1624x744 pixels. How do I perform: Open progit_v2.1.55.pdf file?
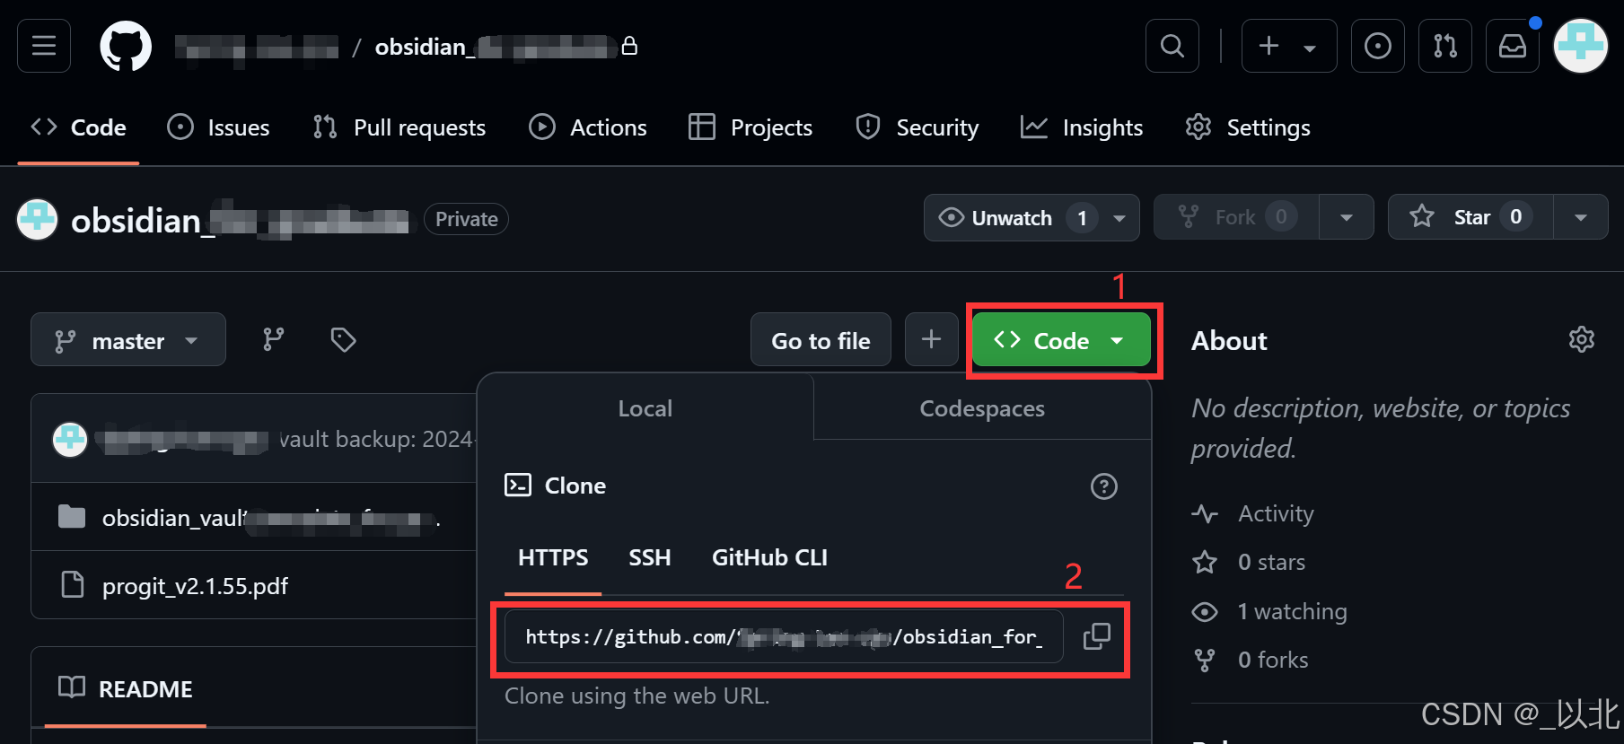(195, 586)
